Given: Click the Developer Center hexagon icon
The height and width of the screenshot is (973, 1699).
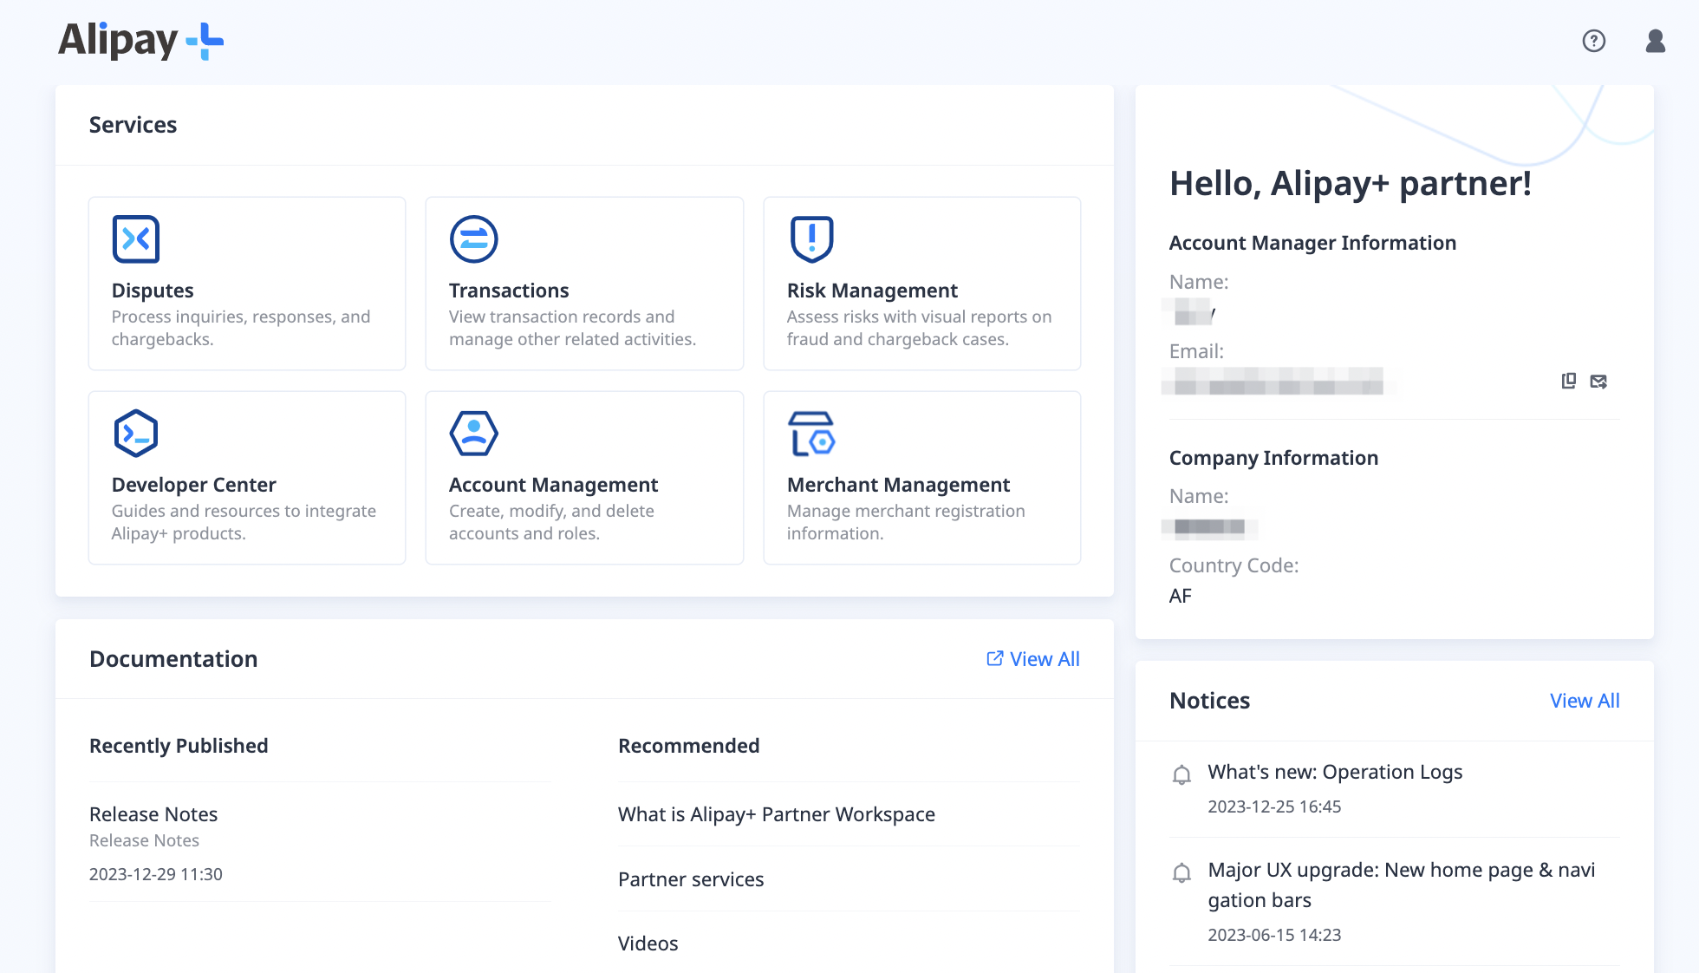Looking at the screenshot, I should pos(135,433).
